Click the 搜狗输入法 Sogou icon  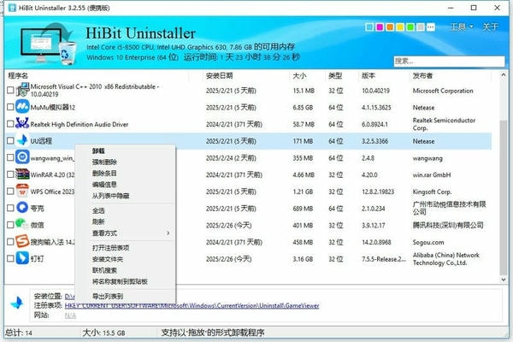point(22,241)
